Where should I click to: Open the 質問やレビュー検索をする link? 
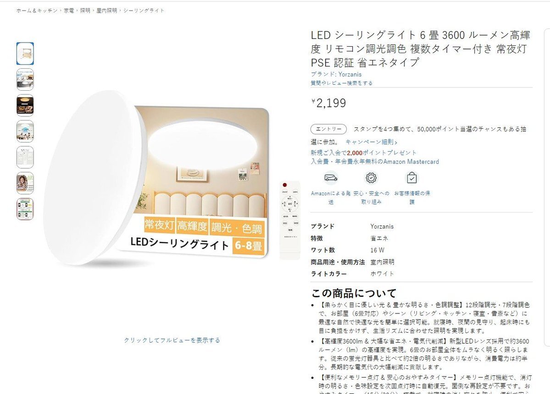coord(342,83)
